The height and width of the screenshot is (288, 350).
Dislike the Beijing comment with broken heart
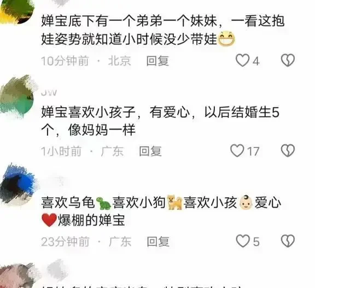tap(288, 60)
